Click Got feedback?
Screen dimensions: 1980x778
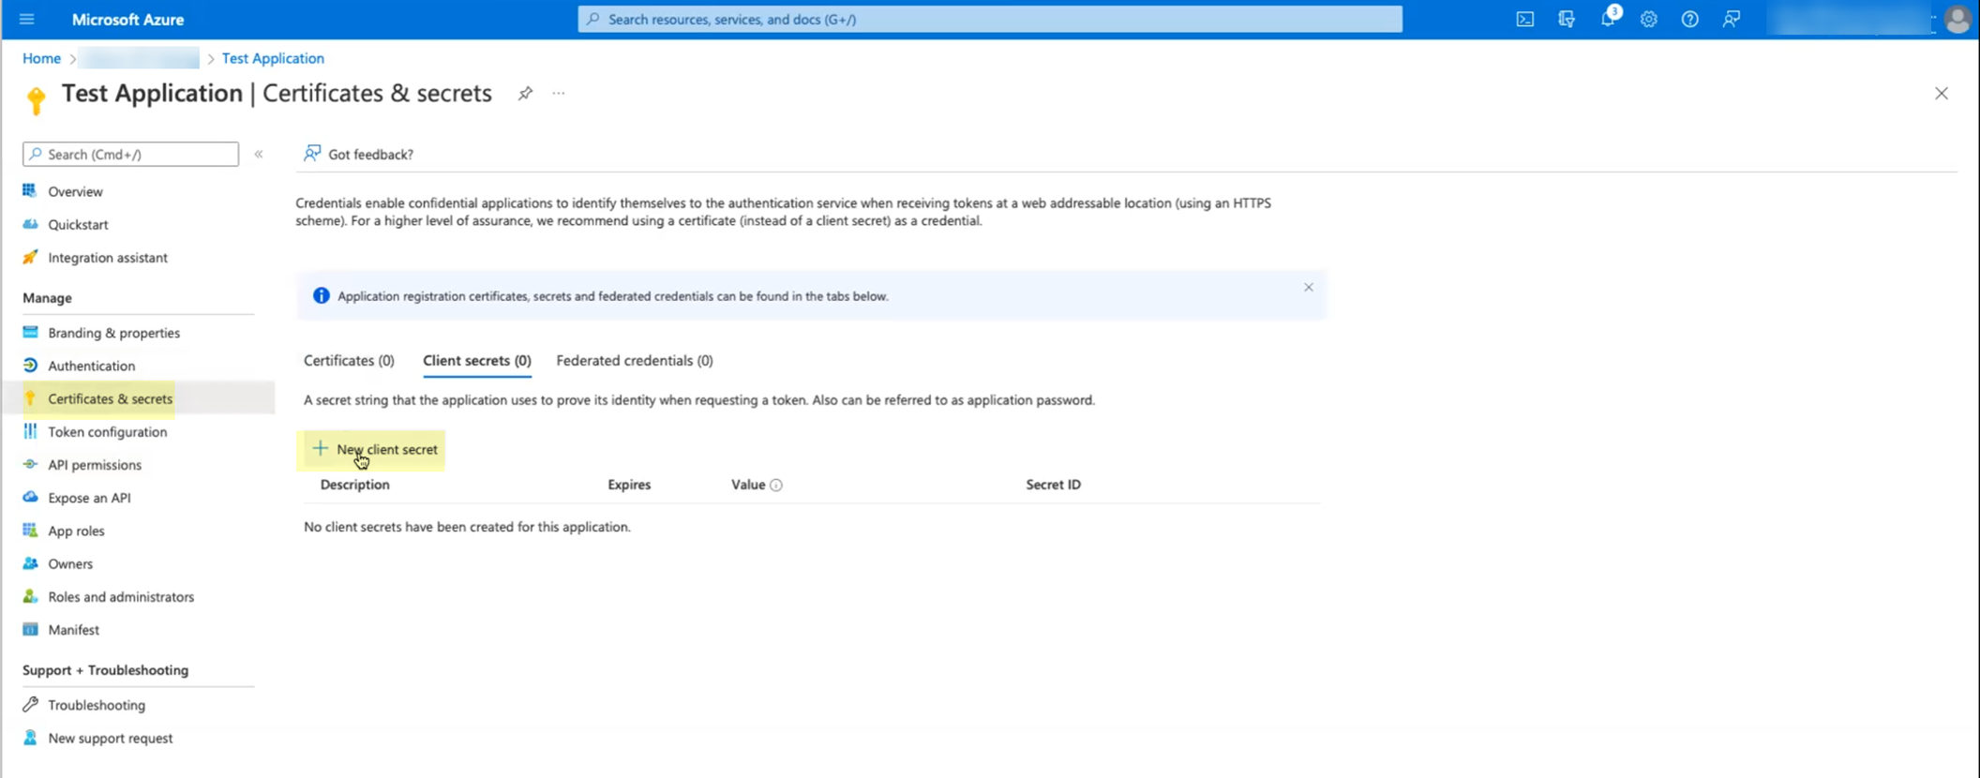tap(358, 154)
